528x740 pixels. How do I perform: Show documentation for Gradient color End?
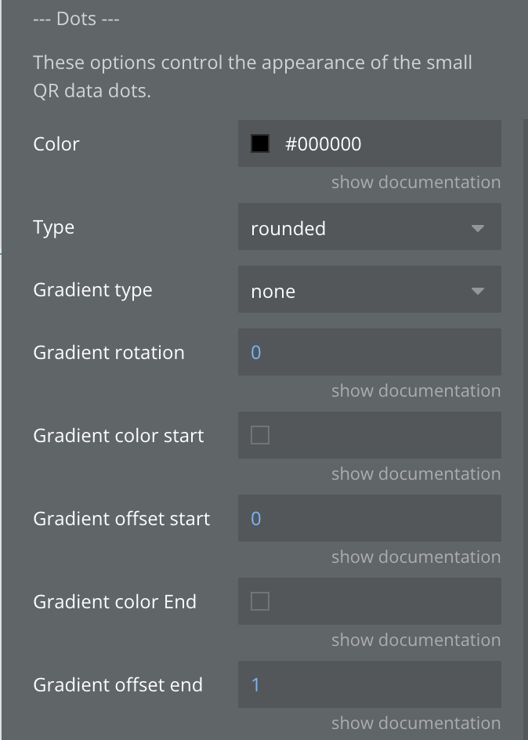coord(415,640)
